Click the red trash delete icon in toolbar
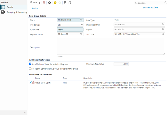168x115 pixels. 44,3
